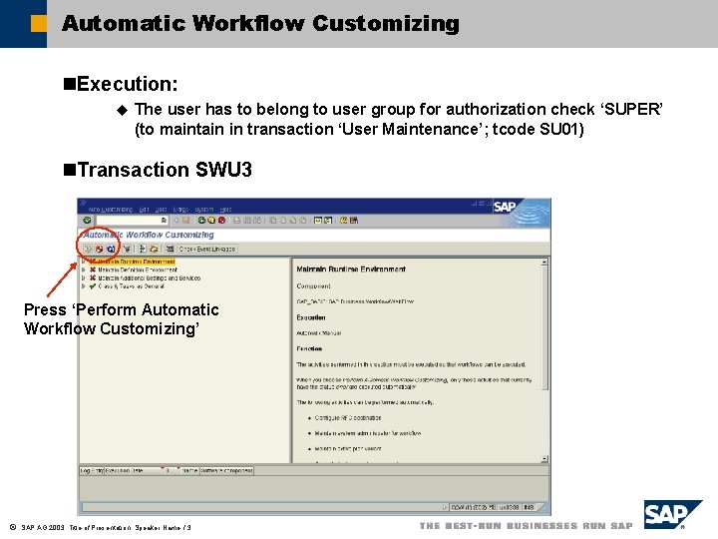Click the Previous Page icon

click(282, 221)
